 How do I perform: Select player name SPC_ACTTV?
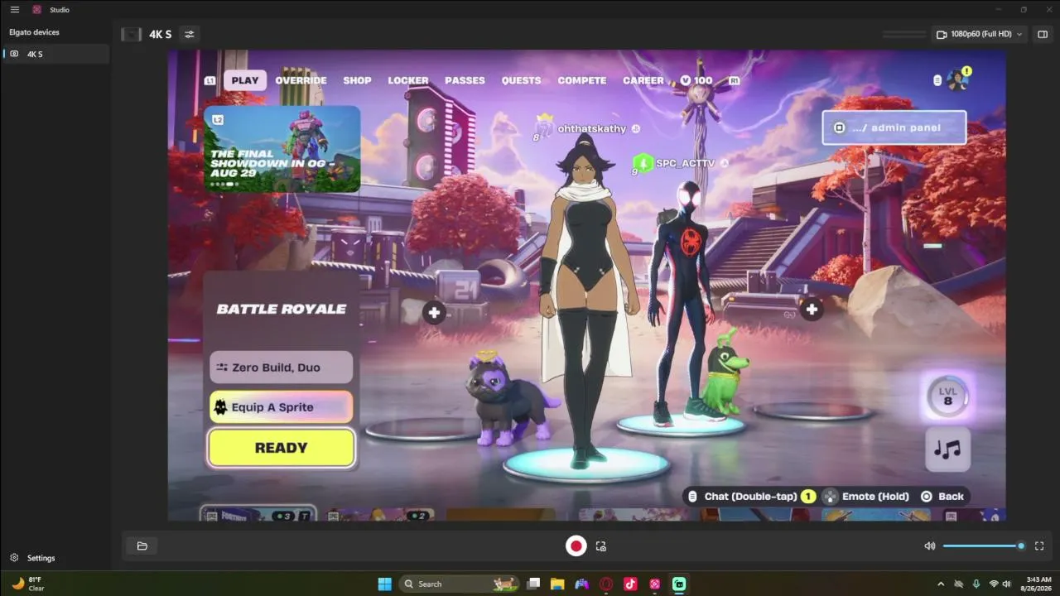685,164
